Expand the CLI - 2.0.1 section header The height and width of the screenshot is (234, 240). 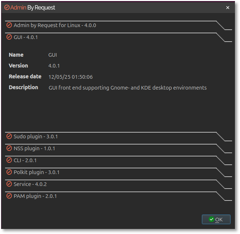[25, 160]
